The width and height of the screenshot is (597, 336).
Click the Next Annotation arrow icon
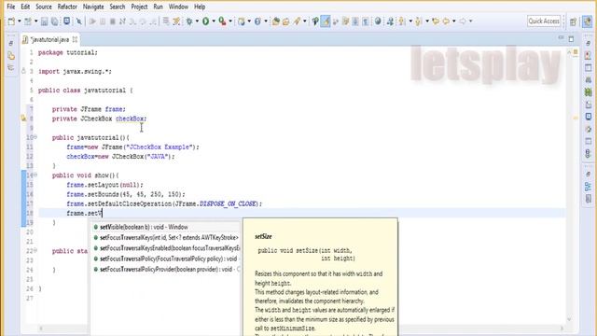402,21
